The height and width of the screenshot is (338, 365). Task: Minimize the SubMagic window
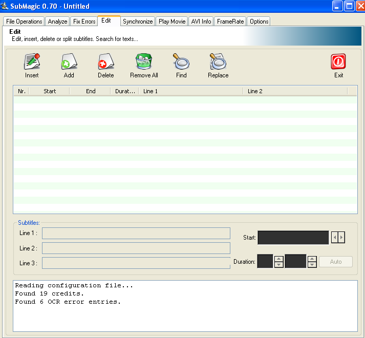(x=337, y=6)
